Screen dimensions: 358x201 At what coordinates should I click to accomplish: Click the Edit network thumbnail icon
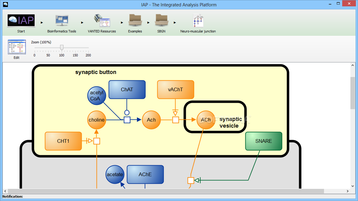(x=17, y=47)
